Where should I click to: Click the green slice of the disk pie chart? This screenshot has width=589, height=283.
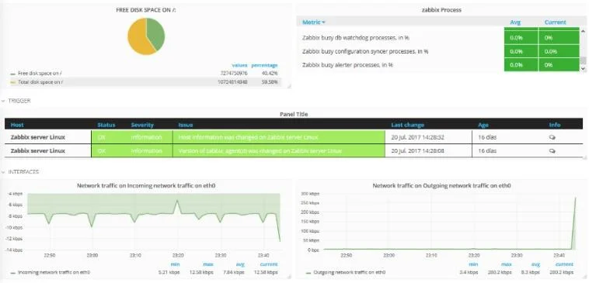[156, 34]
